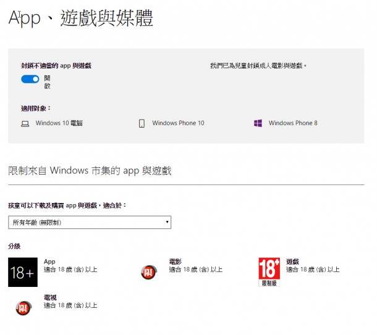The height and width of the screenshot is (335, 377).
Task: Click the phone icon beside Windows Phone 10
Action: [142, 123]
